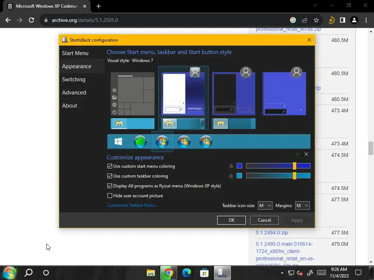This screenshot has height=280, width=374.
Task: Open 5.1.2494.0.zip download link
Action: point(272,233)
